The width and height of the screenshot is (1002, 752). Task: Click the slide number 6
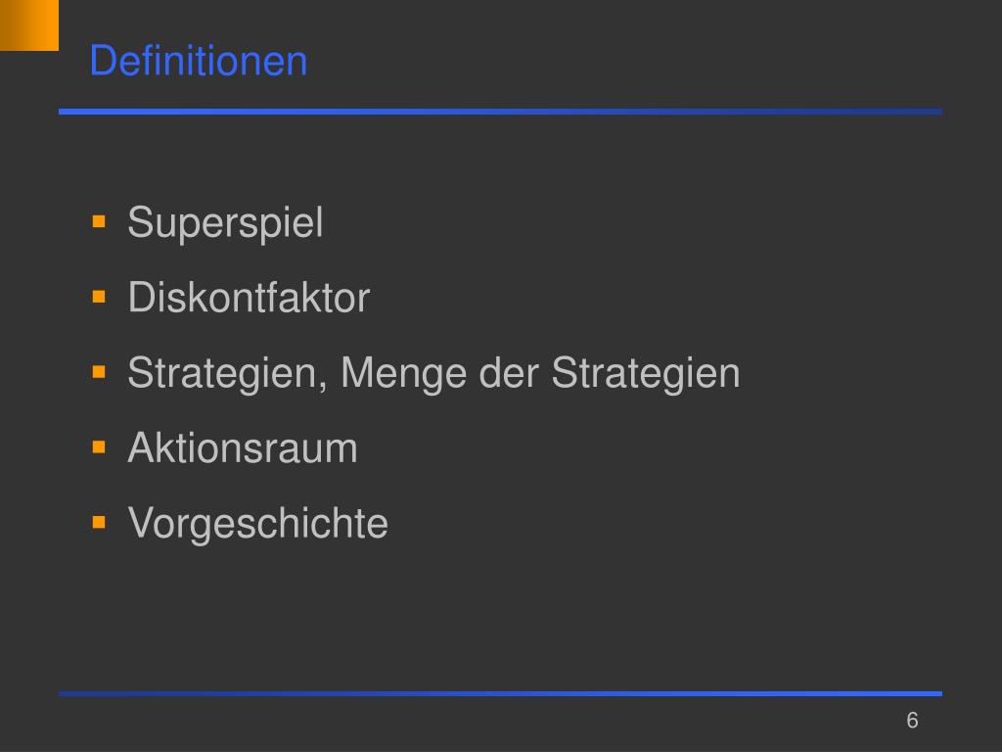point(913,720)
